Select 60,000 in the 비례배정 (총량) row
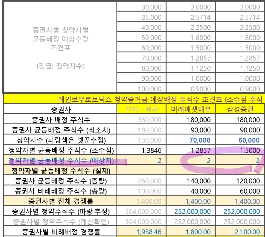265x237 pixels. [x=240, y=190]
